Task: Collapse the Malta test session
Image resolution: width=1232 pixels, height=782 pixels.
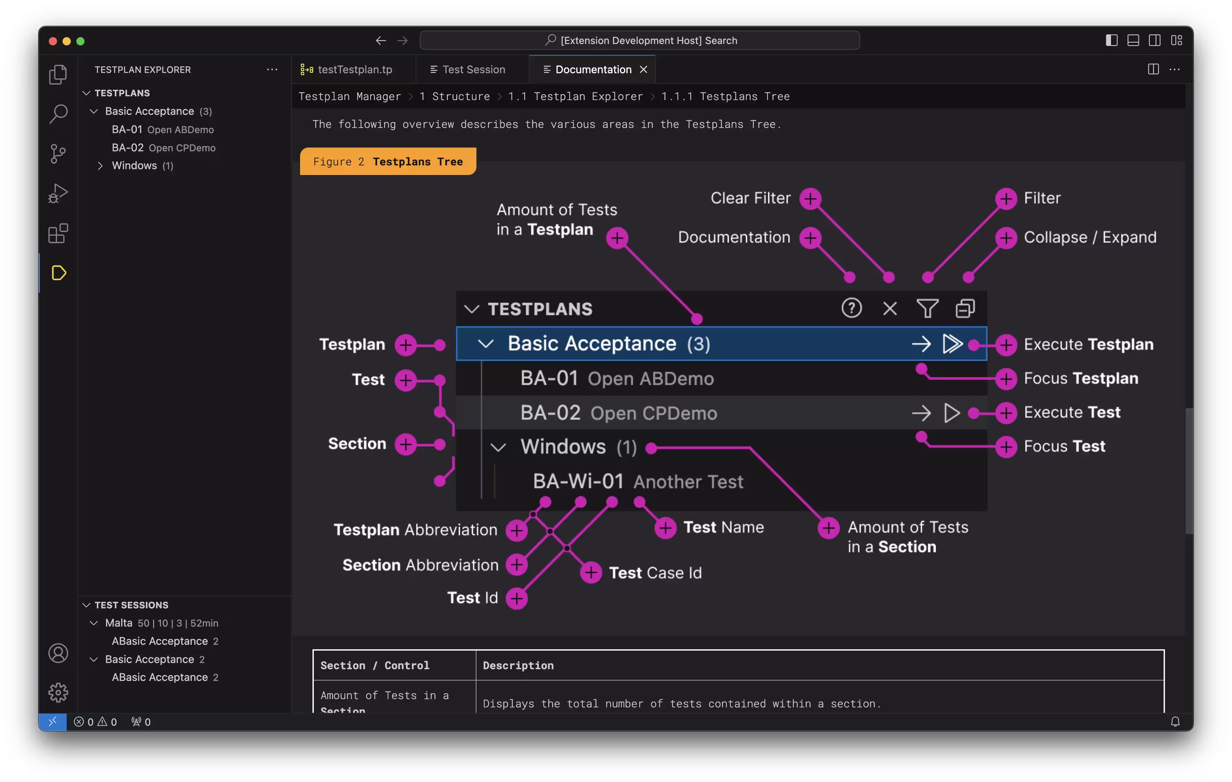Action: [184, 623]
